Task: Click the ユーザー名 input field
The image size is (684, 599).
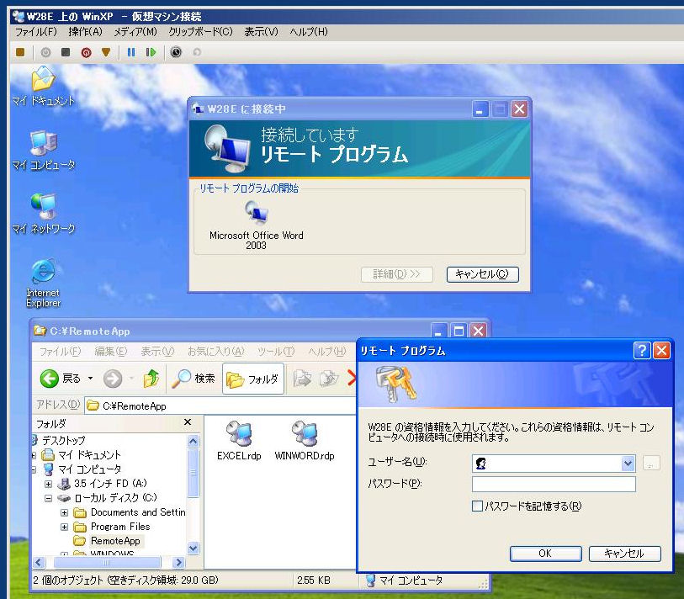Action: coord(553,464)
